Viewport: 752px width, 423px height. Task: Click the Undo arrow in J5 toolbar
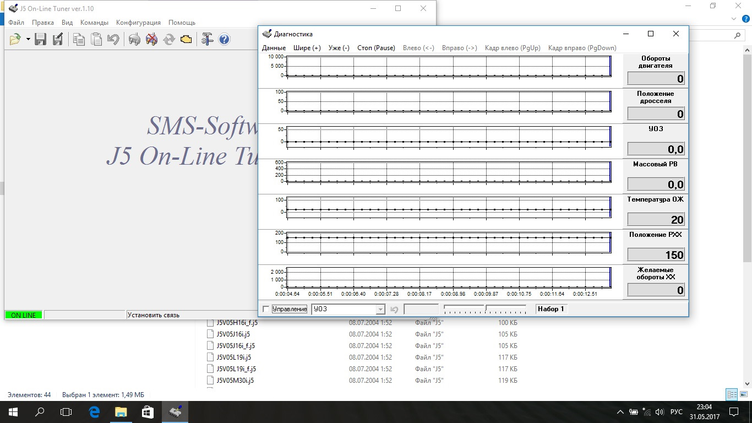tap(113, 39)
